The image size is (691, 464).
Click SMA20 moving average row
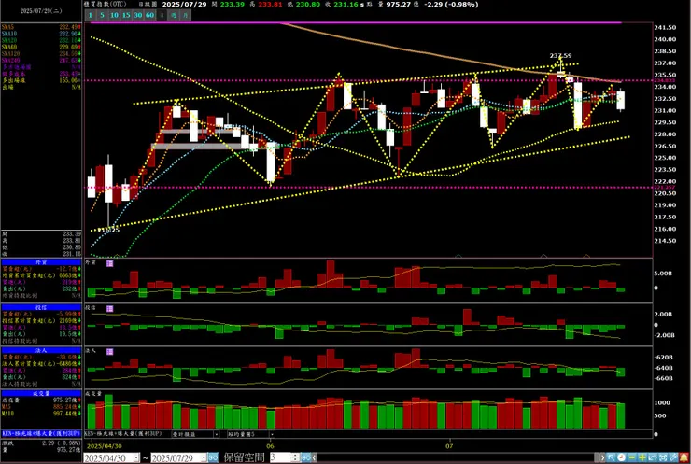[x=41, y=40]
